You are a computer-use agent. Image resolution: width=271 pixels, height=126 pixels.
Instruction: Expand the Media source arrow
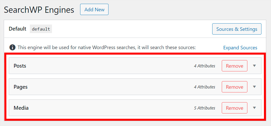click(x=254, y=108)
